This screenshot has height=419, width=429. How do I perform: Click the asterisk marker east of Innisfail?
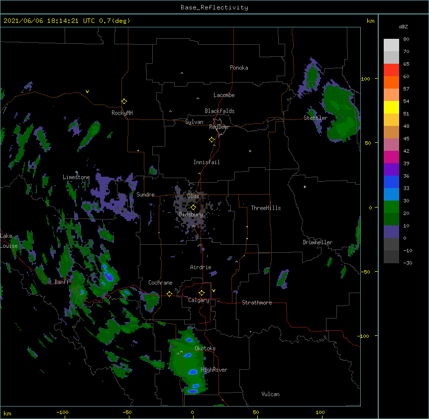[250, 151]
